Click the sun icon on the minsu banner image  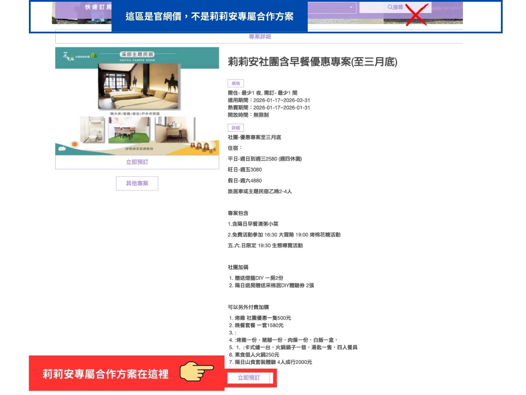[75, 144]
